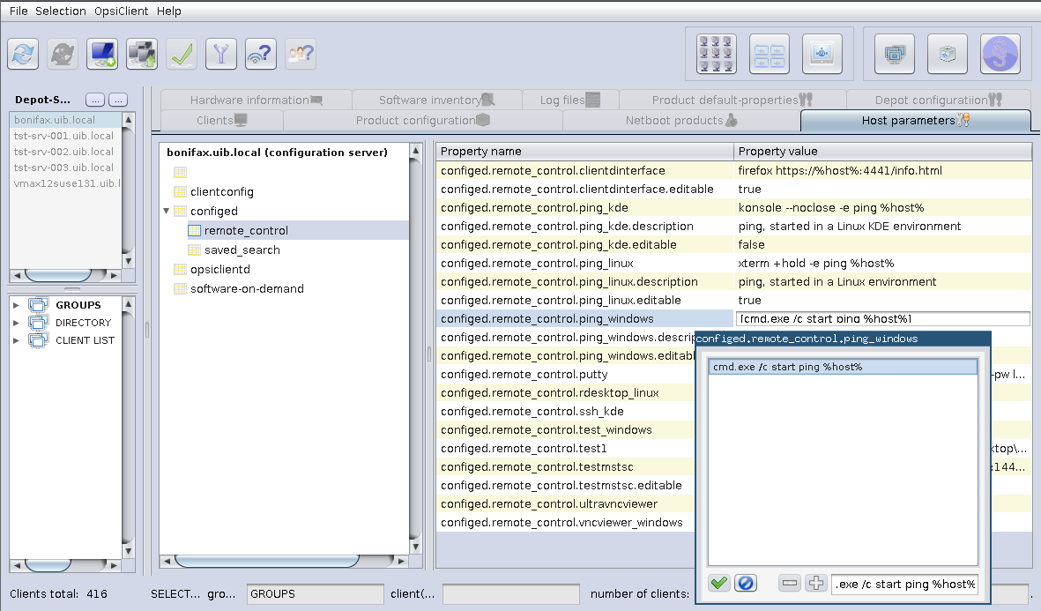Open the Selection menu

[61, 11]
